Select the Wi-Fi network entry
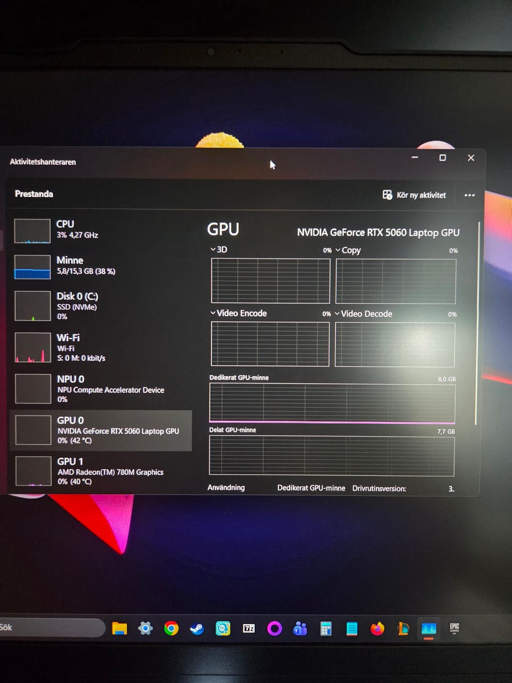The image size is (512, 683). point(100,347)
